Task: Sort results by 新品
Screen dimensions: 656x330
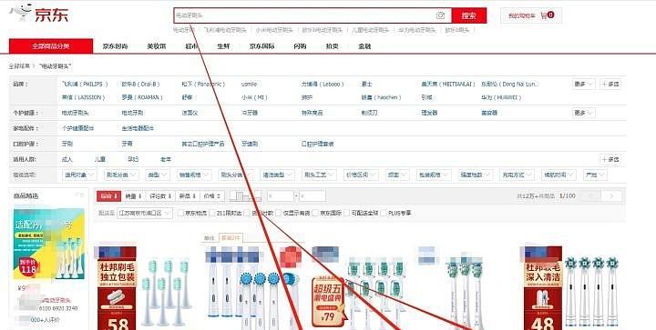Action: (188, 196)
